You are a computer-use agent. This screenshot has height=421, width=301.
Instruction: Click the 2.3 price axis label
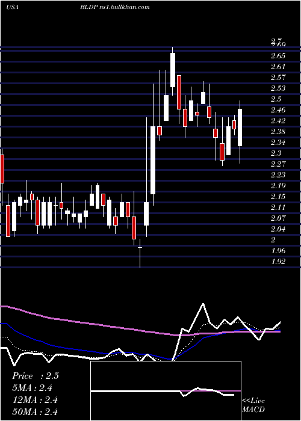pyautogui.click(x=276, y=153)
